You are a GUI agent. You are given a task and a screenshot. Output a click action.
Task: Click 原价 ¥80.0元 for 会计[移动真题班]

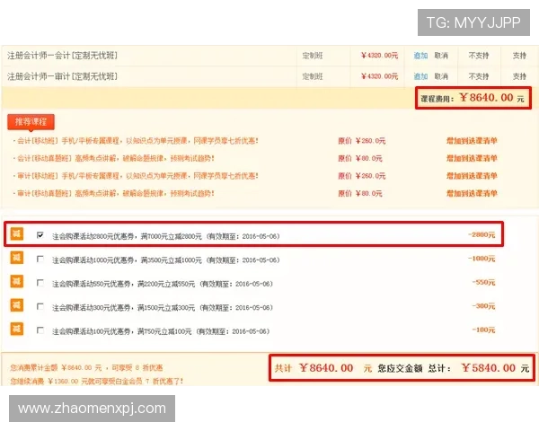click(360, 158)
